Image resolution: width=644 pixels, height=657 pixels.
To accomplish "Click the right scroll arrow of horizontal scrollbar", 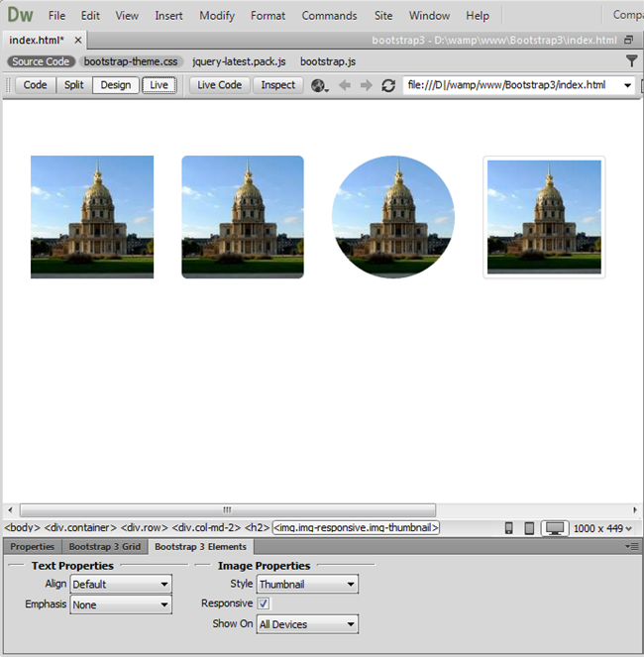I will [x=635, y=510].
